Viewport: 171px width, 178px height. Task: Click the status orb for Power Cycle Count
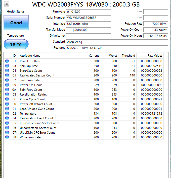pos(7,99)
